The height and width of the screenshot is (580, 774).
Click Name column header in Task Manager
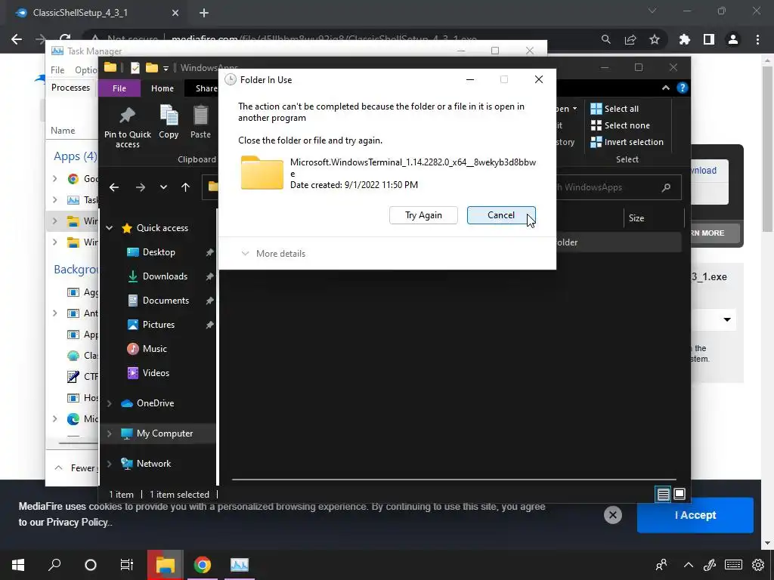[x=63, y=131]
